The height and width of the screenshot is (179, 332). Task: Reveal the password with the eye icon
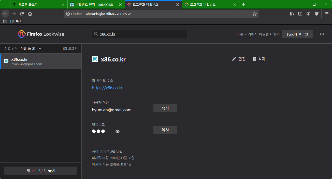[117, 131]
